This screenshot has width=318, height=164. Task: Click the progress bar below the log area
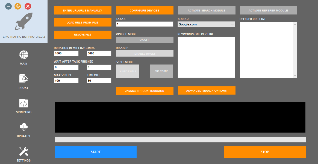[180, 139]
